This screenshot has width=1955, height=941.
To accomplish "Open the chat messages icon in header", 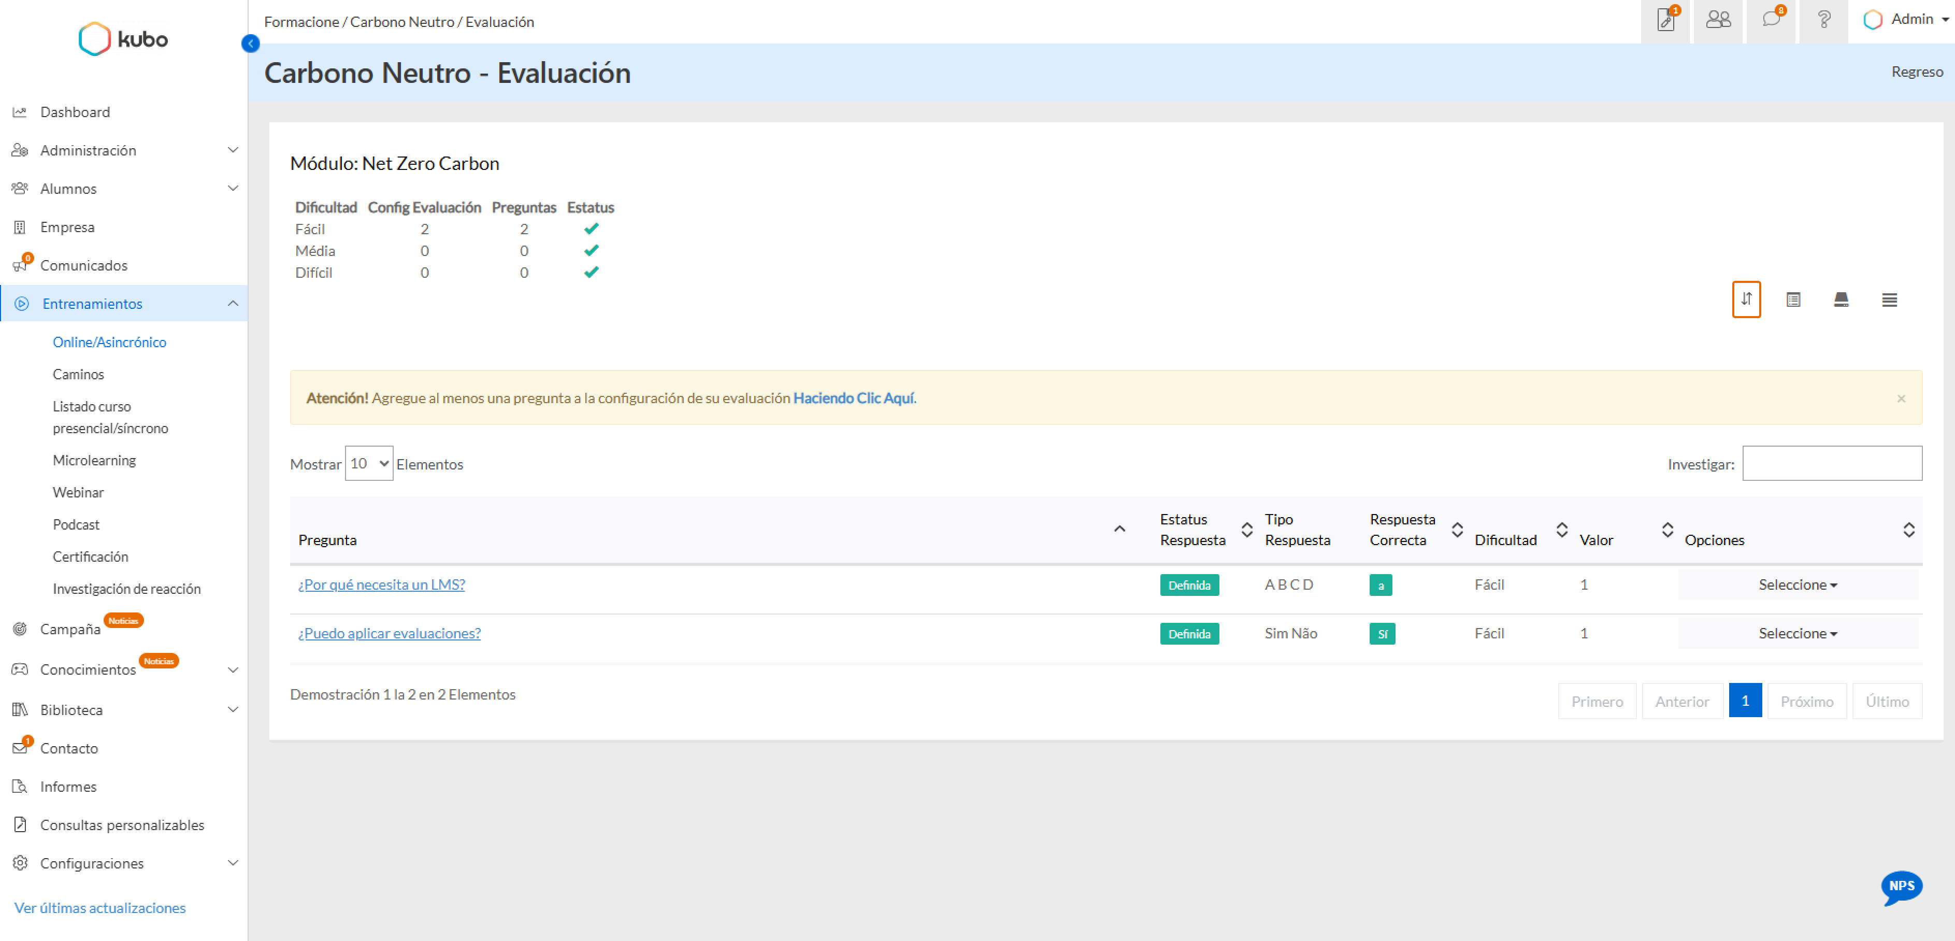I will [x=1771, y=20].
